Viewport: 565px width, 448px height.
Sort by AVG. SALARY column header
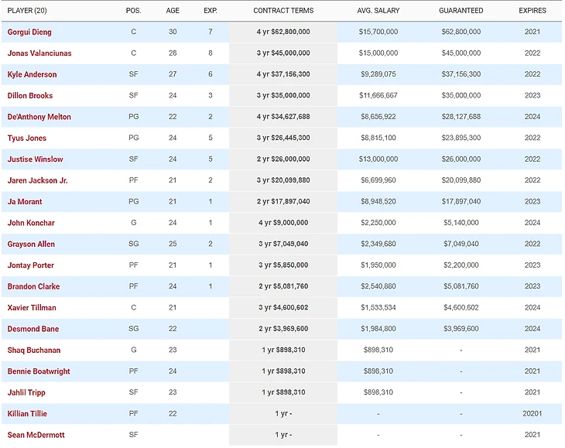tap(378, 11)
